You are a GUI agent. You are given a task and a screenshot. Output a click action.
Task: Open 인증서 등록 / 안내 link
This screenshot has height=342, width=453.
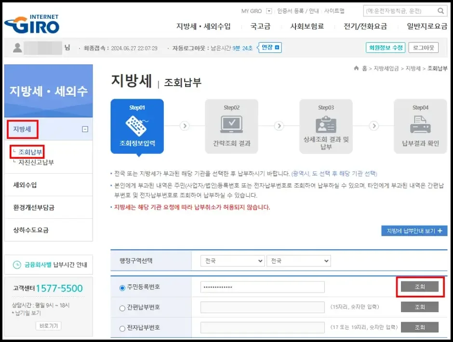298,11
